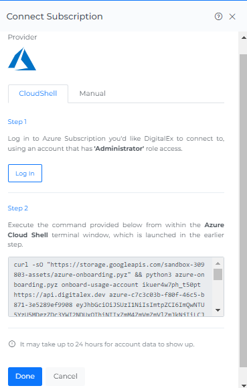
Task: Confirm with the Done button
Action: 25,376
